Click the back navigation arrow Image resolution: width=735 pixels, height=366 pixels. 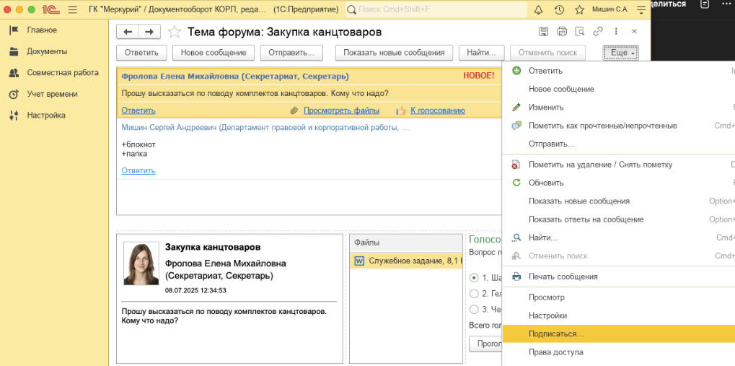point(128,32)
